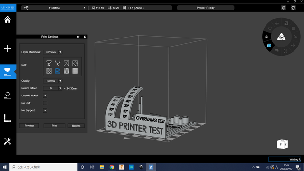This screenshot has height=171, width=304.
Task: Toggle the Unsolid Model checkbox
Action: pyautogui.click(x=45, y=95)
